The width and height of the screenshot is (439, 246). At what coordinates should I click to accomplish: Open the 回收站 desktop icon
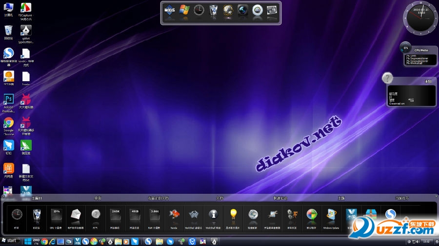pyautogui.click(x=8, y=33)
